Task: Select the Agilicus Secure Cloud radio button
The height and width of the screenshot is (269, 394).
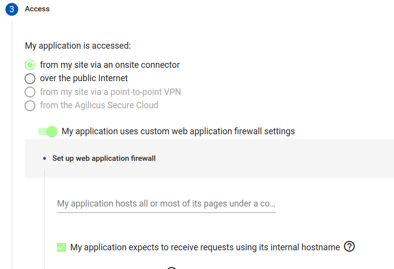Action: tap(30, 105)
